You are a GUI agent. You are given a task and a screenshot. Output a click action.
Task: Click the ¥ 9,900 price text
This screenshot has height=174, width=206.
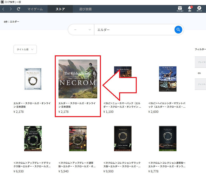click(108, 171)
